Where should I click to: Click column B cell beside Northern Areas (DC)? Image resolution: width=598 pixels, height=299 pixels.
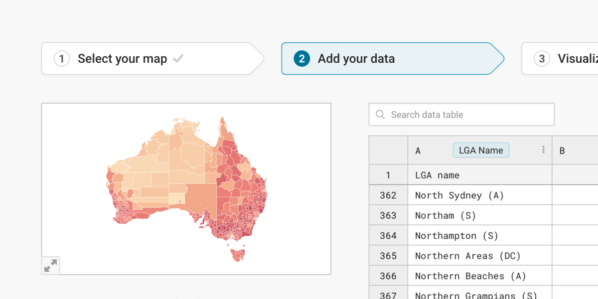tap(575, 256)
